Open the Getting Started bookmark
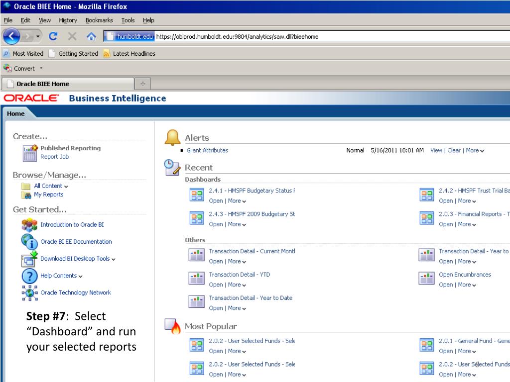Viewport: 510px width, 382px height. 74,54
